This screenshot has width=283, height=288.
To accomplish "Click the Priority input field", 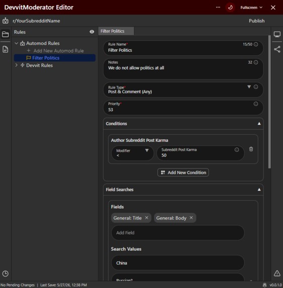I will pyautogui.click(x=183, y=108).
